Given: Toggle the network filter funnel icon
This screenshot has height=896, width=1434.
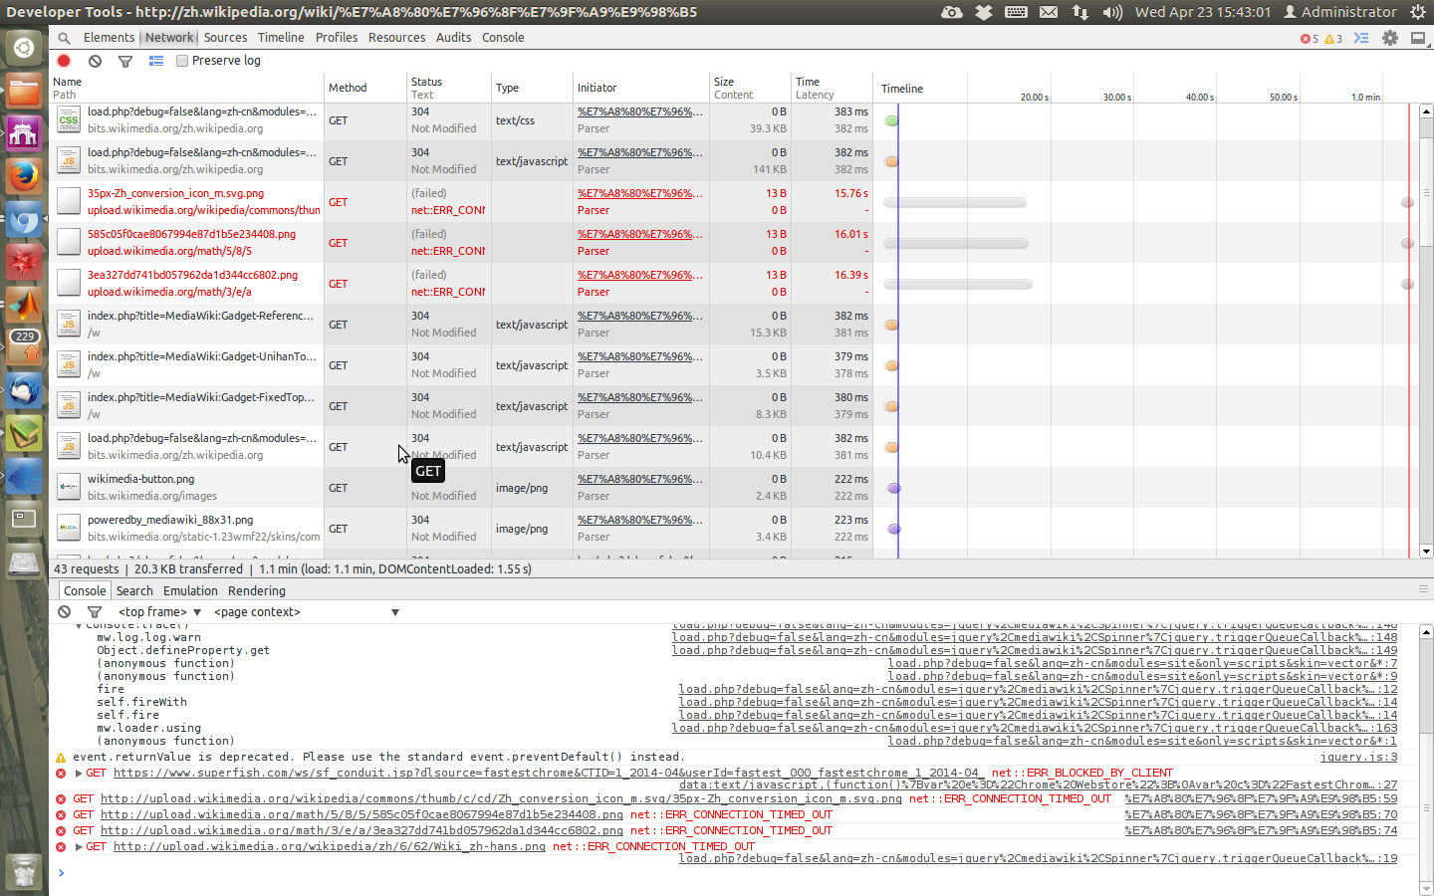Looking at the screenshot, I should 125,61.
